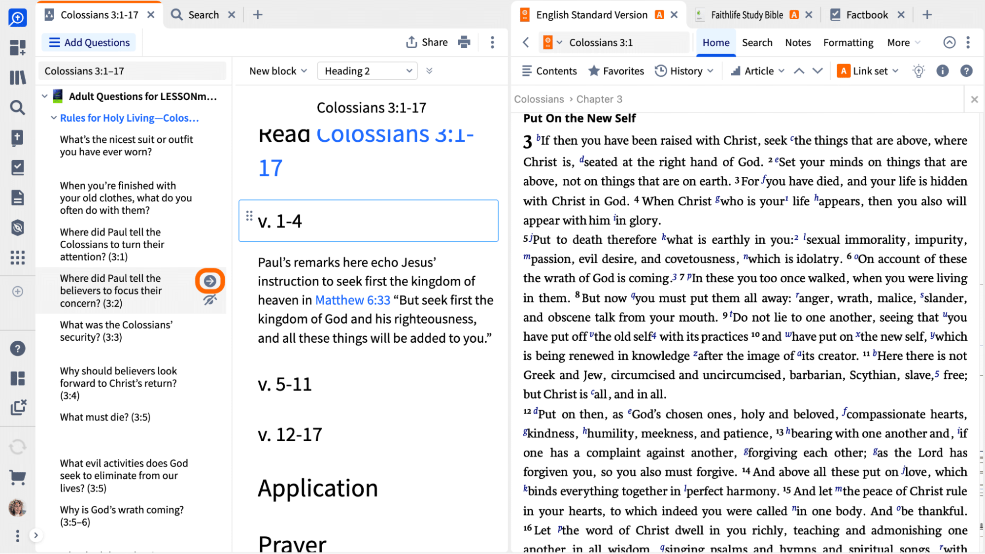Open the Link set dropdown
The image size is (985, 554).
[x=868, y=71]
